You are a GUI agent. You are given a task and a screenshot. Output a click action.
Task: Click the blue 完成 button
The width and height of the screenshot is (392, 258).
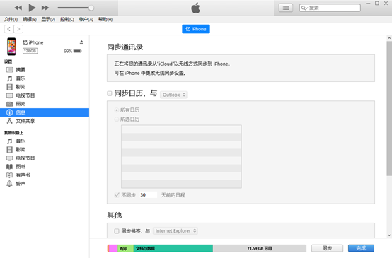coord(361,248)
